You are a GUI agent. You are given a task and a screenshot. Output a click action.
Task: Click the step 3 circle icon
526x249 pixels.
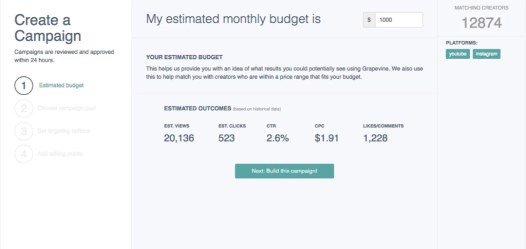coord(23,131)
